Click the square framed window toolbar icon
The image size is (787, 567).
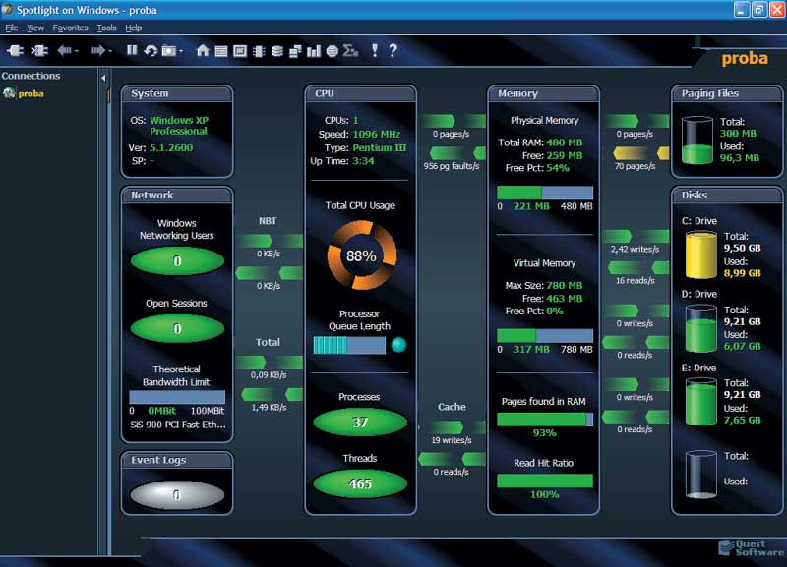(240, 51)
